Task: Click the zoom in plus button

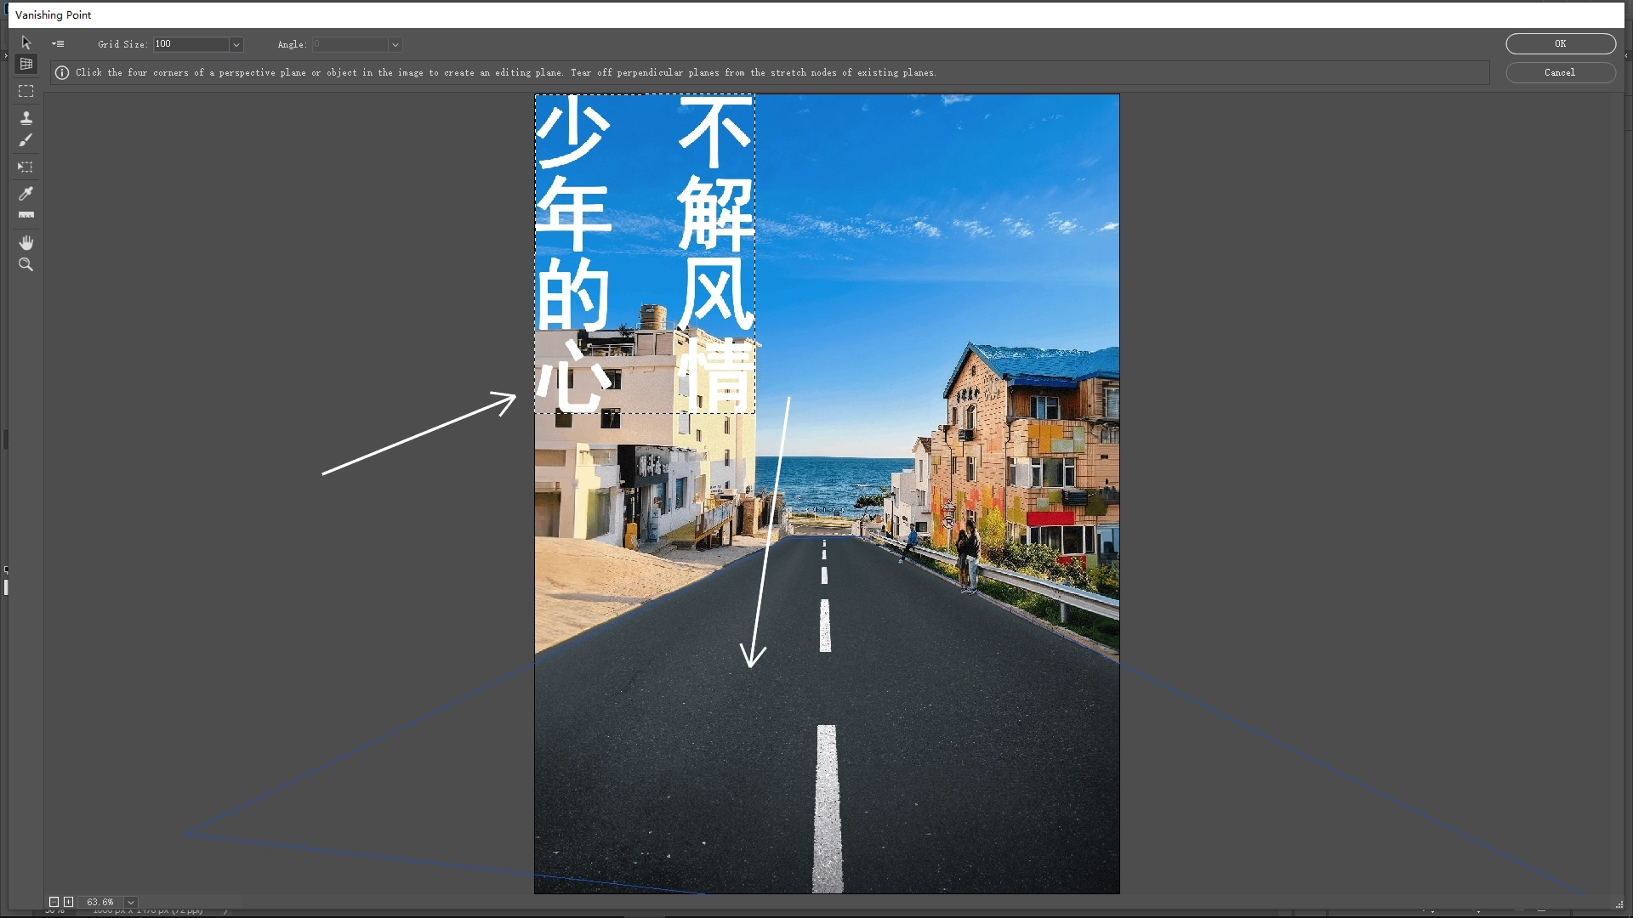Action: click(x=69, y=902)
